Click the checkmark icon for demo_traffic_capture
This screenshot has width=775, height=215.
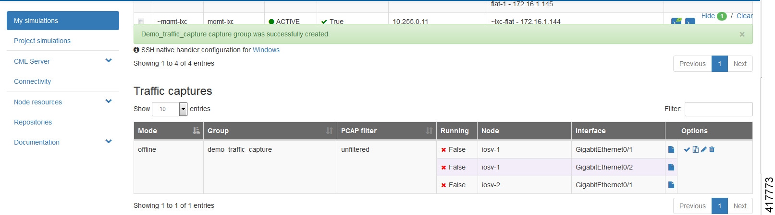point(687,149)
